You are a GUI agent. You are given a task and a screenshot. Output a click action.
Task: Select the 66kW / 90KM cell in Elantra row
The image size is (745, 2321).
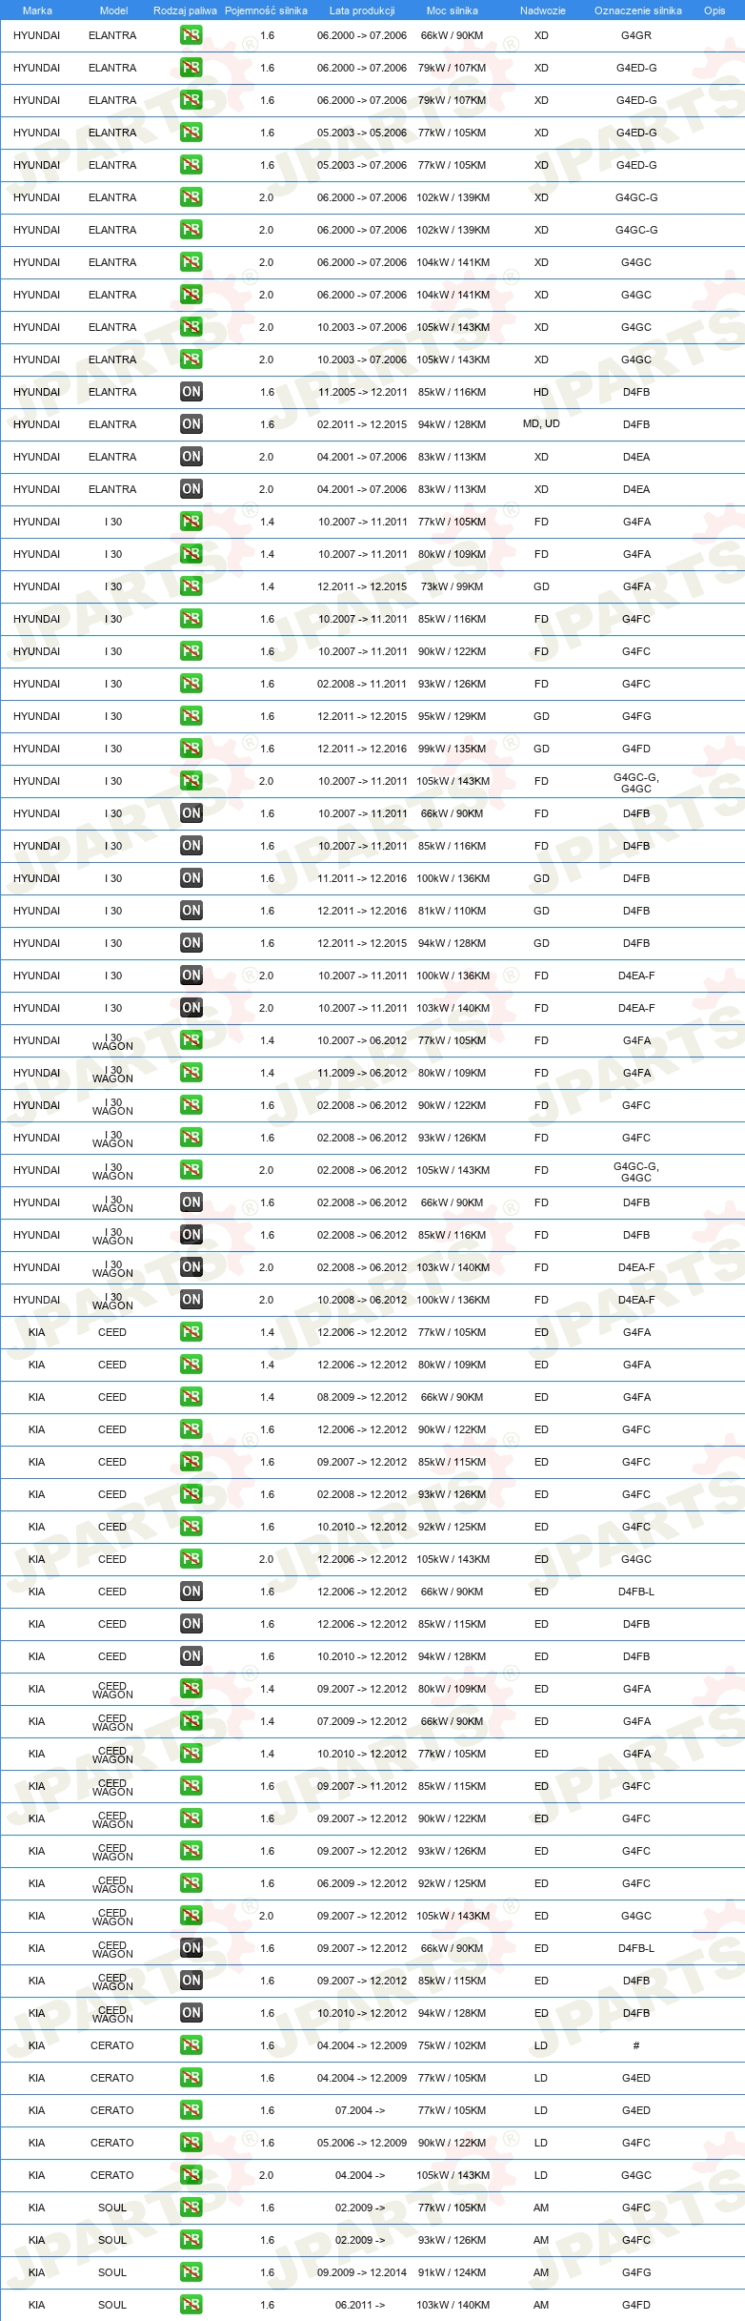point(452,35)
